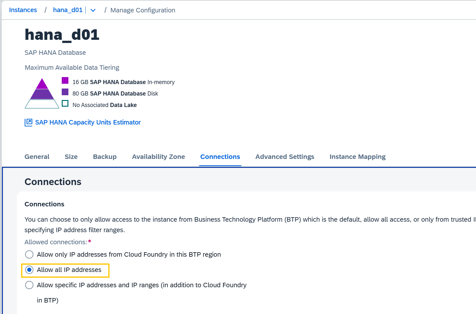Open the SAP HANA Capacity Units Estimator link
This screenshot has width=476, height=314.
[x=88, y=122]
